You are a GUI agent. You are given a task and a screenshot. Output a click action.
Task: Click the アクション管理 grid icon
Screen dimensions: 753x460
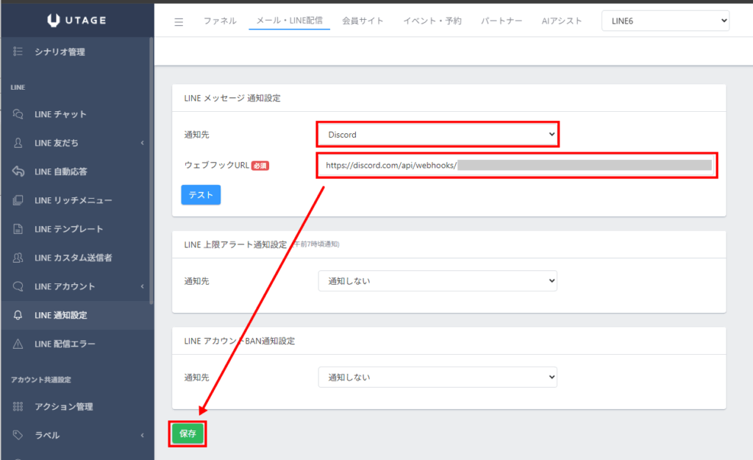(x=18, y=406)
